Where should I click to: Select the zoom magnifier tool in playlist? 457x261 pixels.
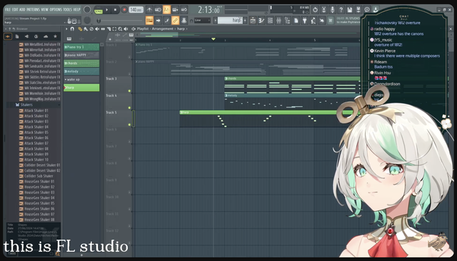[x=120, y=29]
